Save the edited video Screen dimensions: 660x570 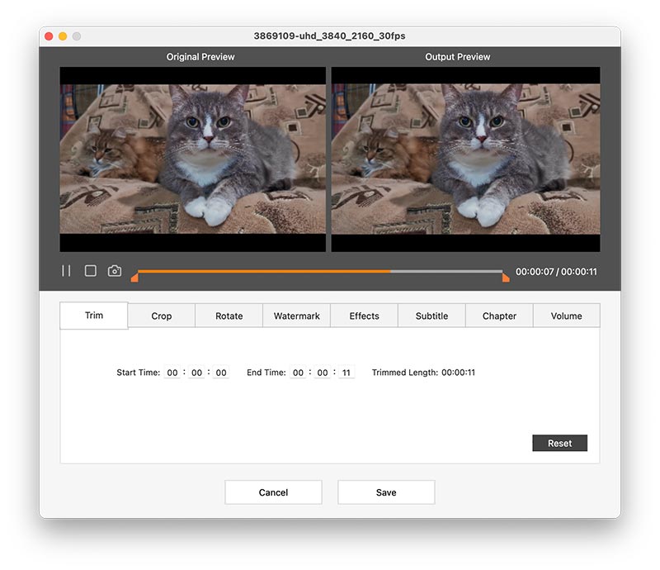point(385,492)
